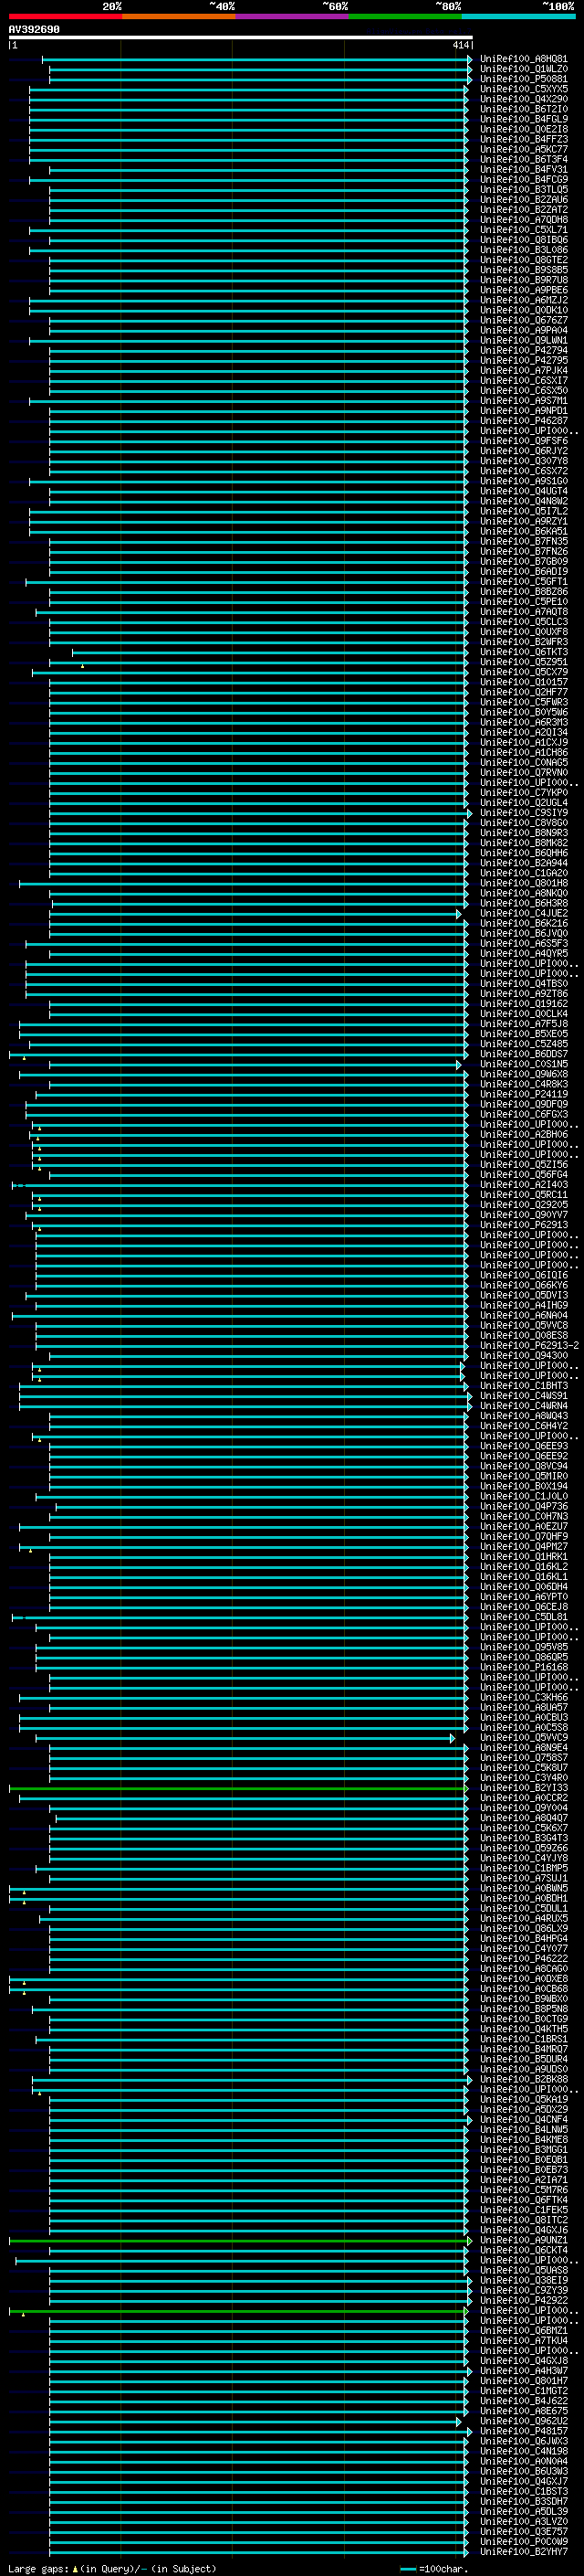
Task: Click label UniRef100_Q9LWN1
Action: 523,340
